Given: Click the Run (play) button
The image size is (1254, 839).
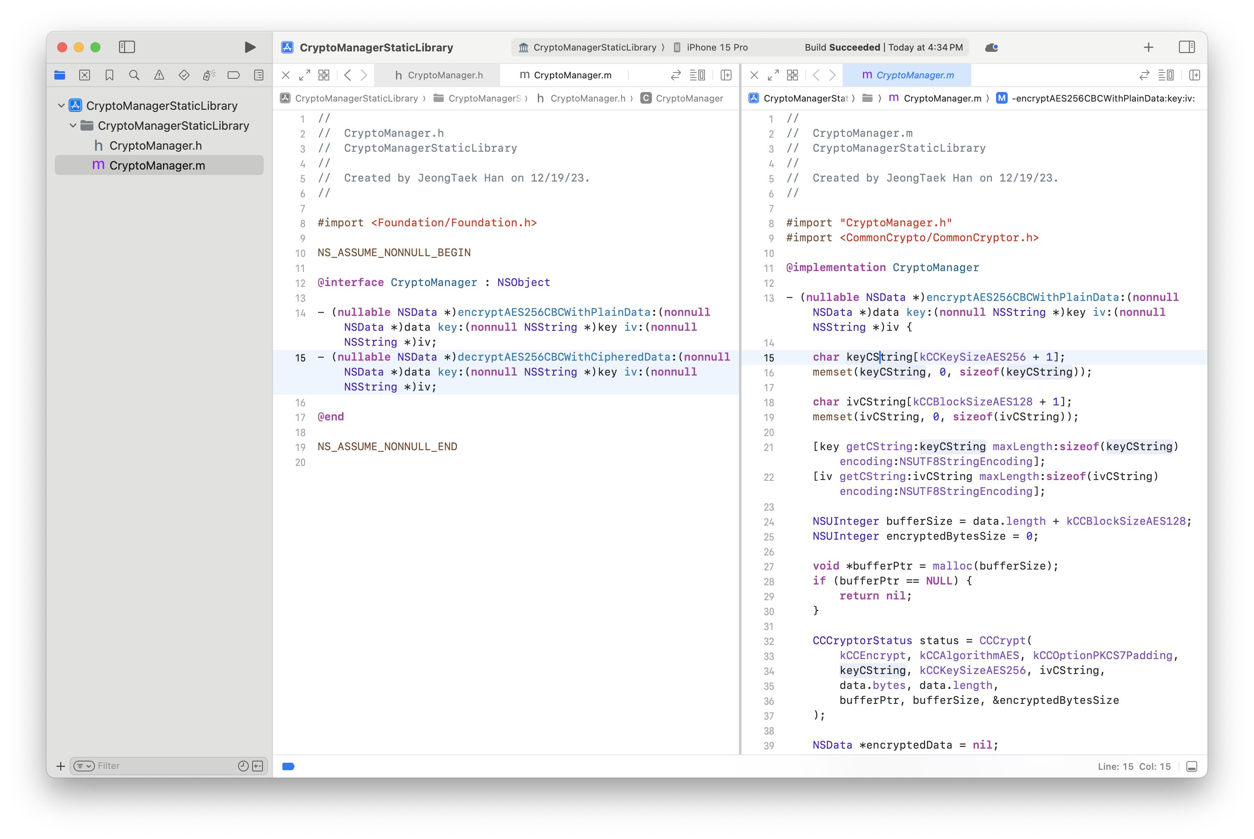Looking at the screenshot, I should [249, 47].
